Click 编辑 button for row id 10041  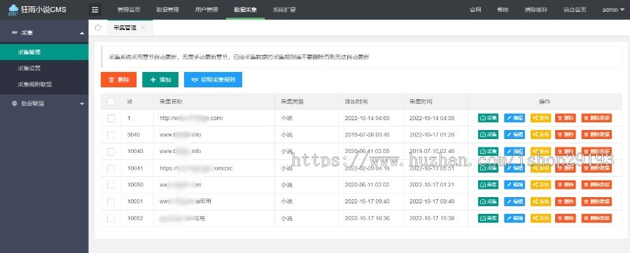point(514,168)
